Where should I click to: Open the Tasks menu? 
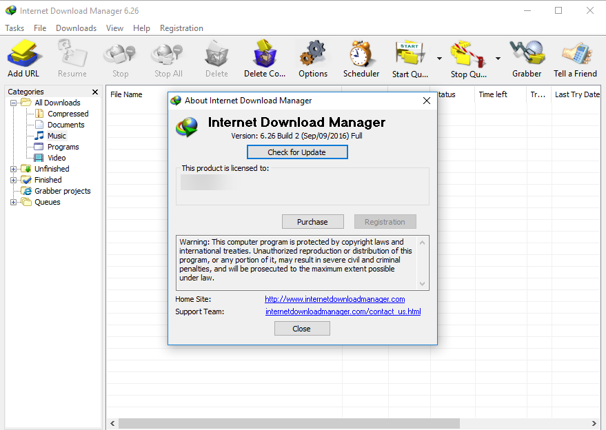pos(14,28)
